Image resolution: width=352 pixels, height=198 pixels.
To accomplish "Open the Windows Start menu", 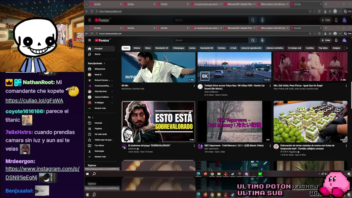I will pyautogui.click(x=87, y=174).
